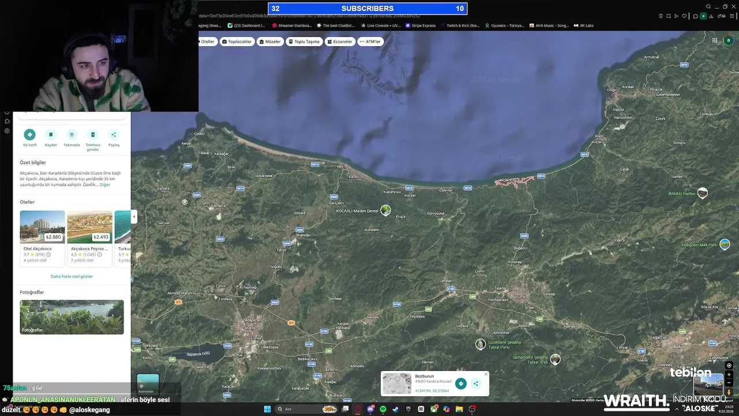Open the Stripe Express bookmark

(x=421, y=25)
